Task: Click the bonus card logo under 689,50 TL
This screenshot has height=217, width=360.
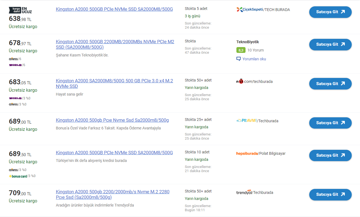Action: [x=18, y=176]
